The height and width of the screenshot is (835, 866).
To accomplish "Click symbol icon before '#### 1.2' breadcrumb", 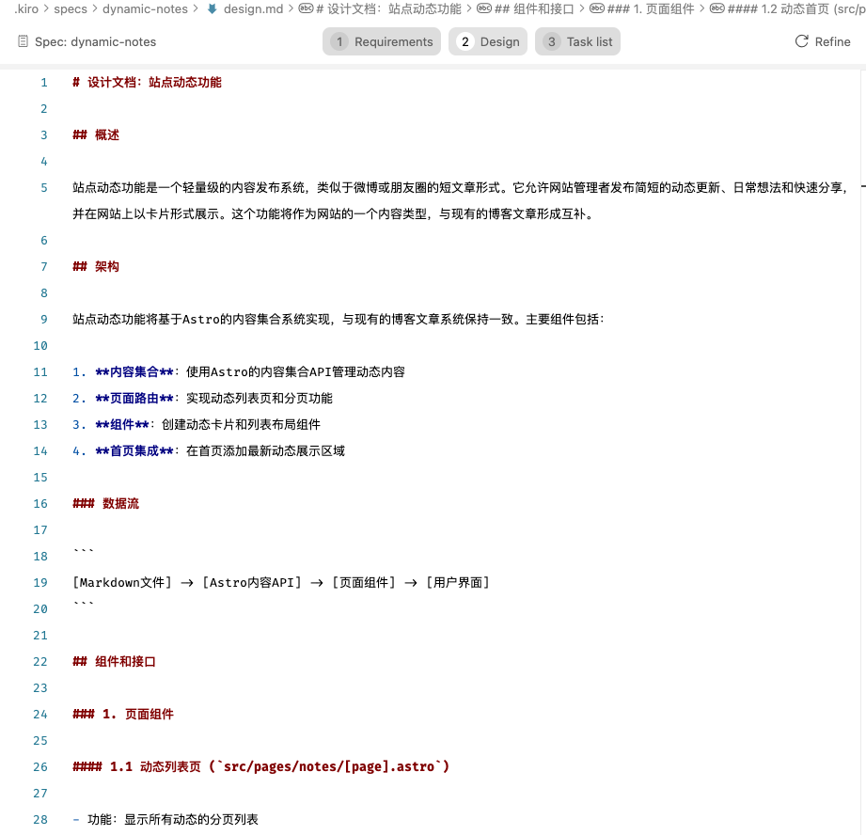I will [717, 8].
